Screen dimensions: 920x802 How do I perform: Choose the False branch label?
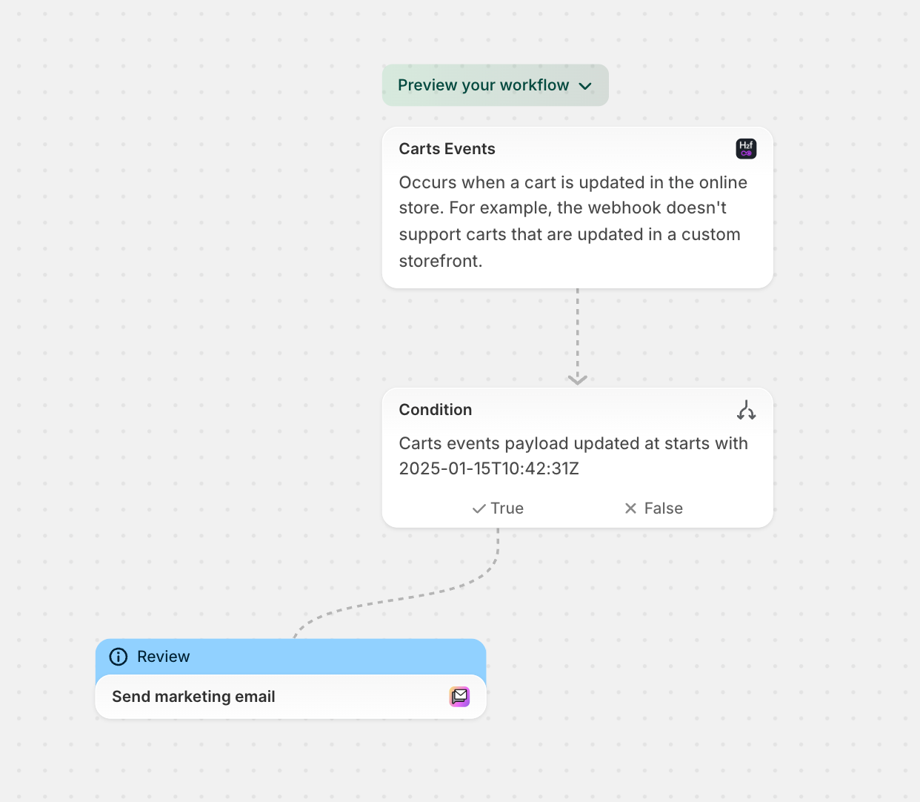(x=664, y=508)
